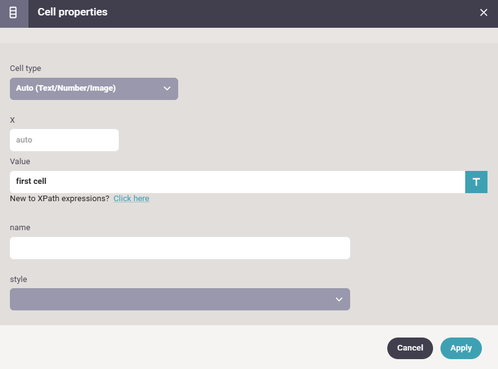Close the Cell properties dialog
This screenshot has width=498, height=369.
(x=484, y=13)
